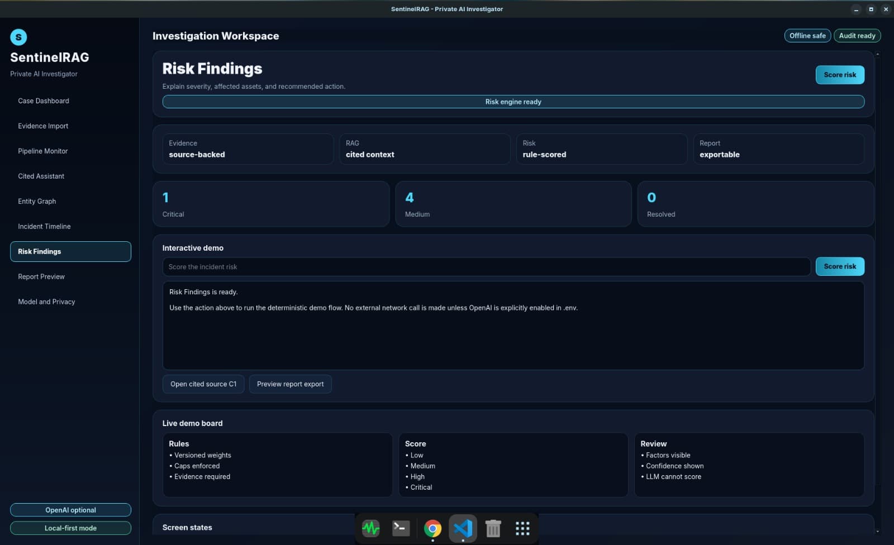Navigate to Incident Timeline
Viewport: 894px width, 545px height.
pyautogui.click(x=70, y=227)
